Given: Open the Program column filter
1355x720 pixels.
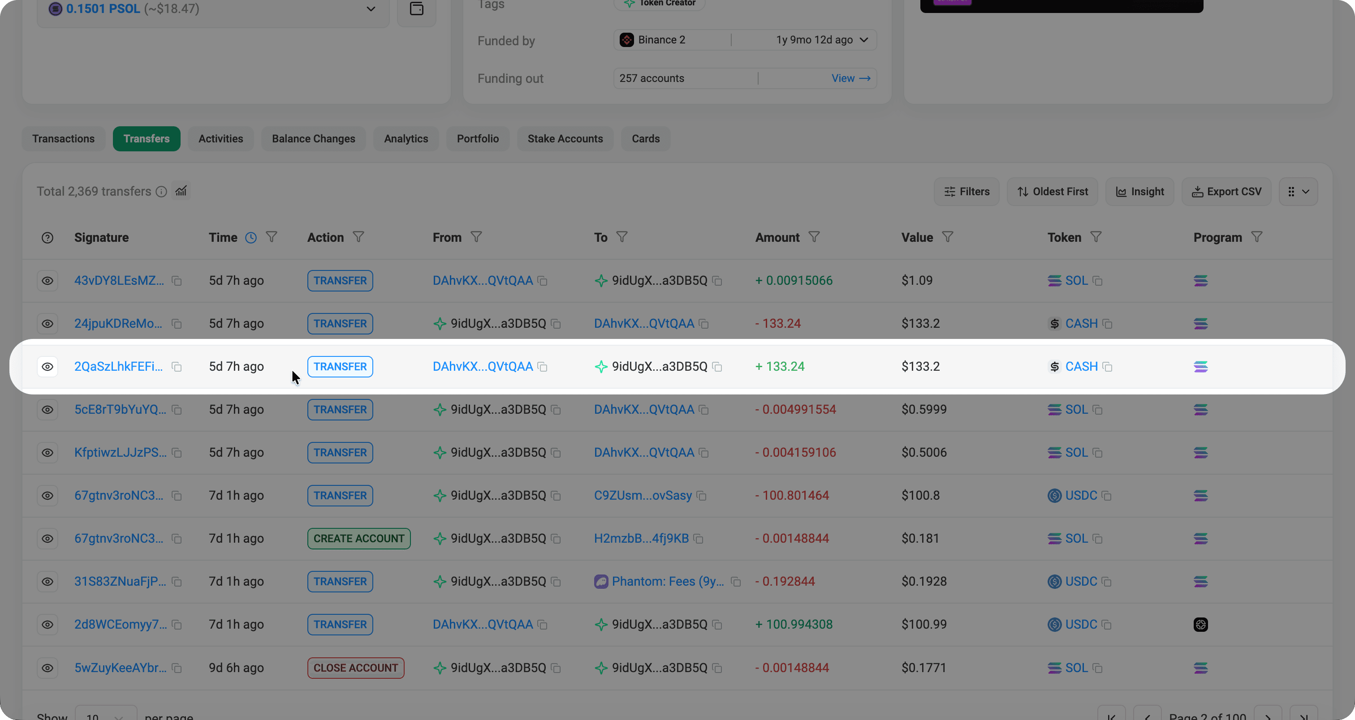Looking at the screenshot, I should (x=1256, y=237).
